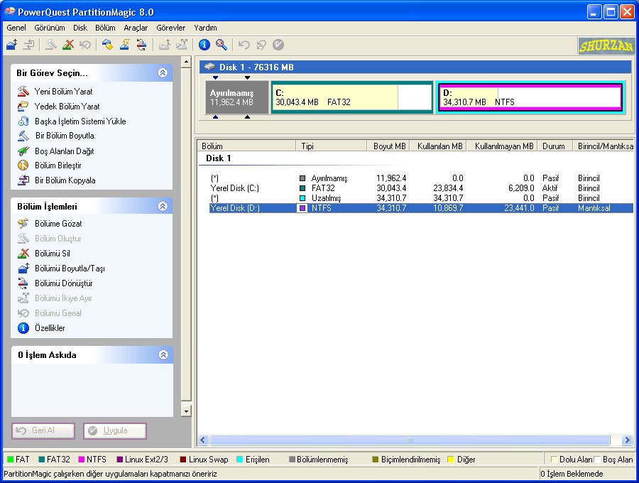Open the Bölüm menu
The image size is (639, 483).
[105, 28]
